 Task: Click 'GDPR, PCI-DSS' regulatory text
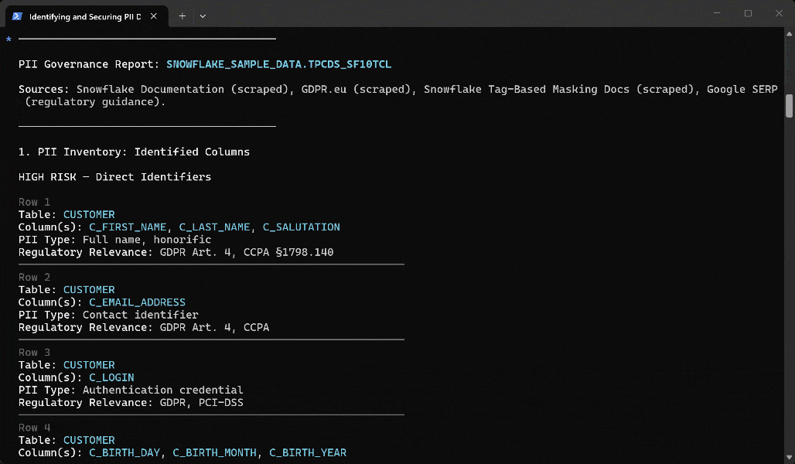(x=202, y=403)
